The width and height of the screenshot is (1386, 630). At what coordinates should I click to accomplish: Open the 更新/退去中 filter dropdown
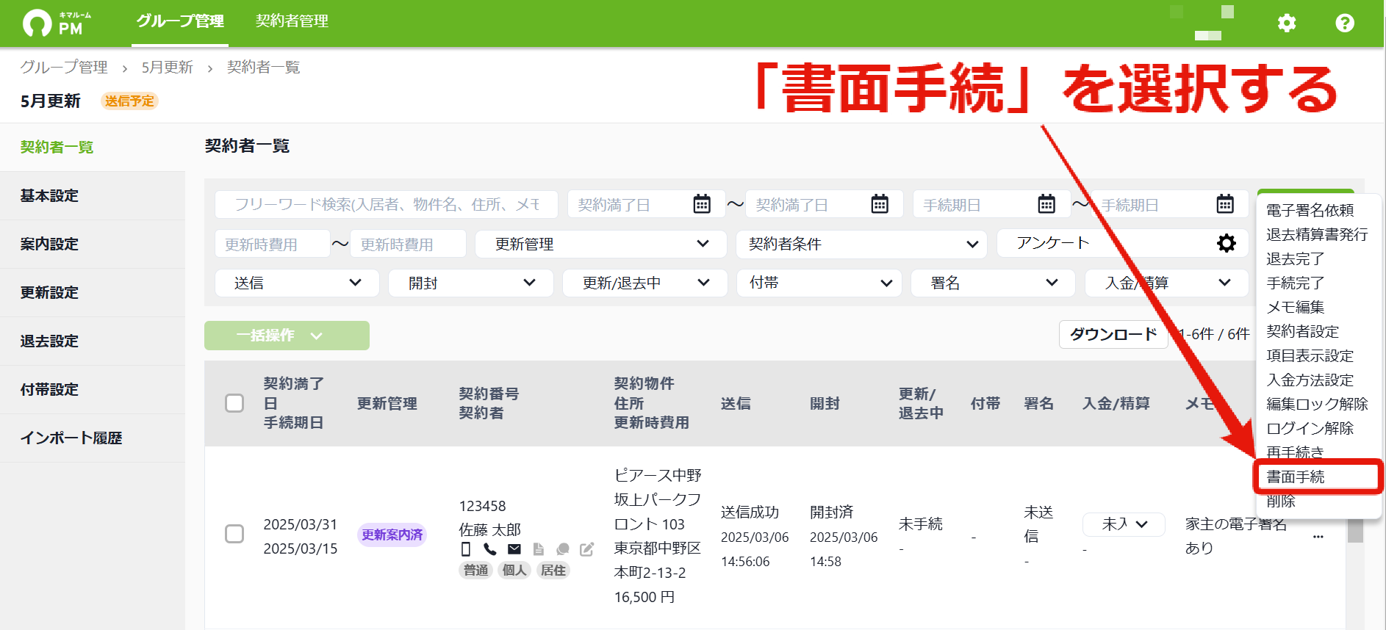pos(644,283)
